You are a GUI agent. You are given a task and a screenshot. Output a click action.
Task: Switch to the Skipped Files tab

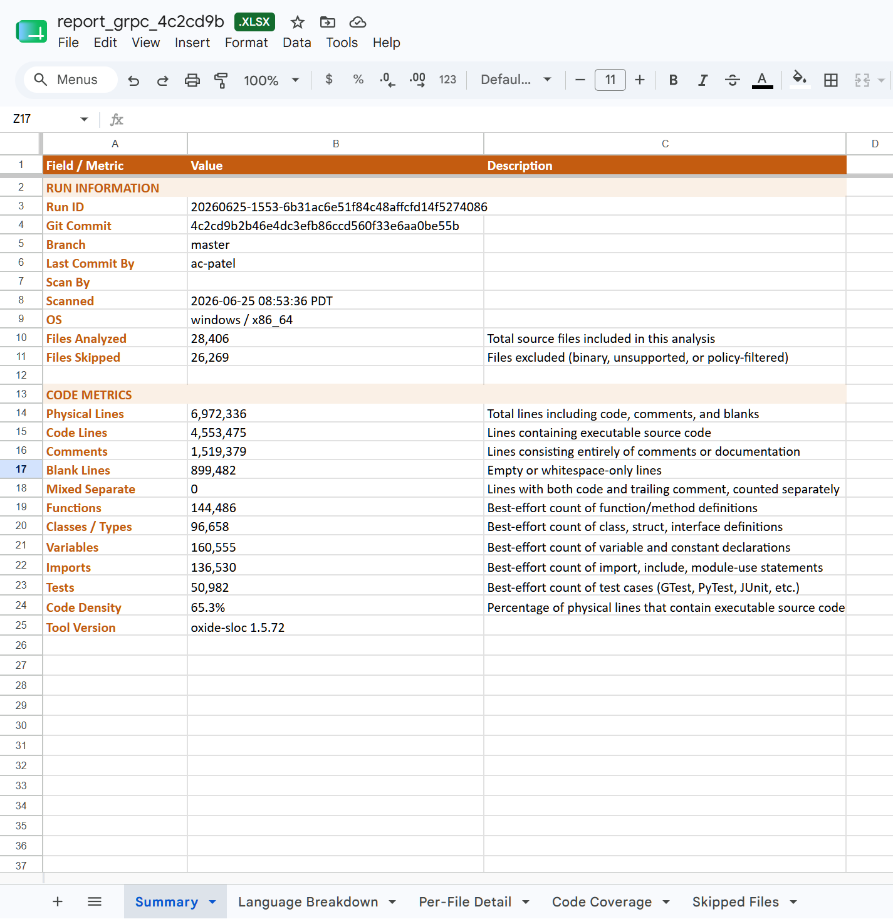point(736,901)
